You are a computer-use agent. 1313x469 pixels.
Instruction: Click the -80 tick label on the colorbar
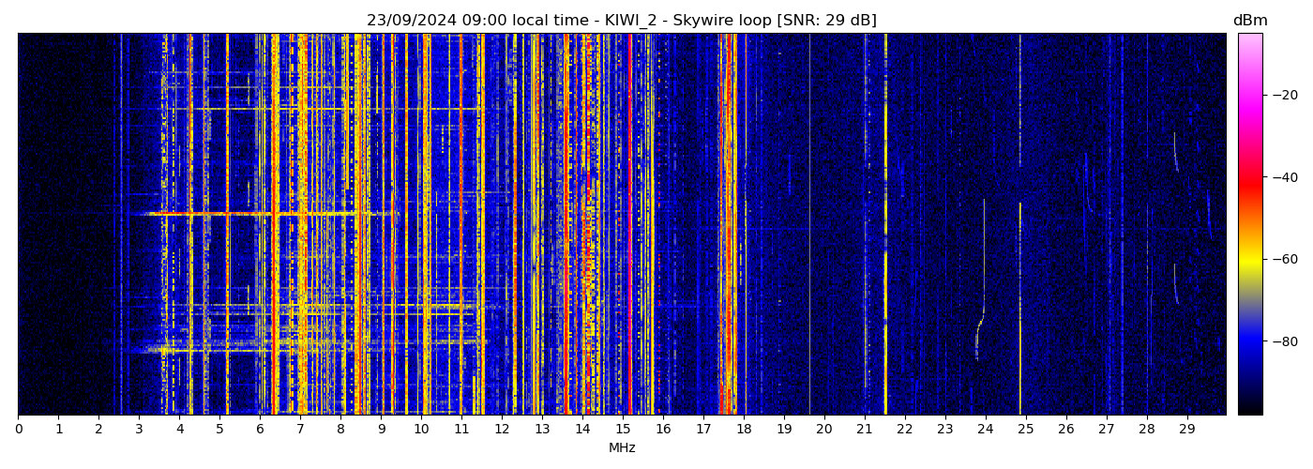[x=1285, y=341]
